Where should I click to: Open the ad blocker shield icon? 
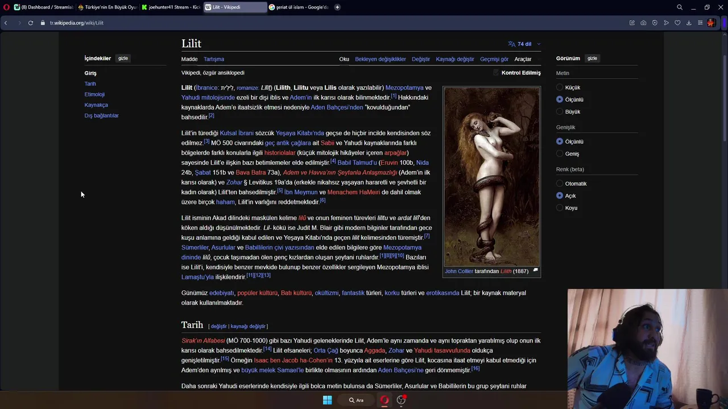tap(655, 23)
